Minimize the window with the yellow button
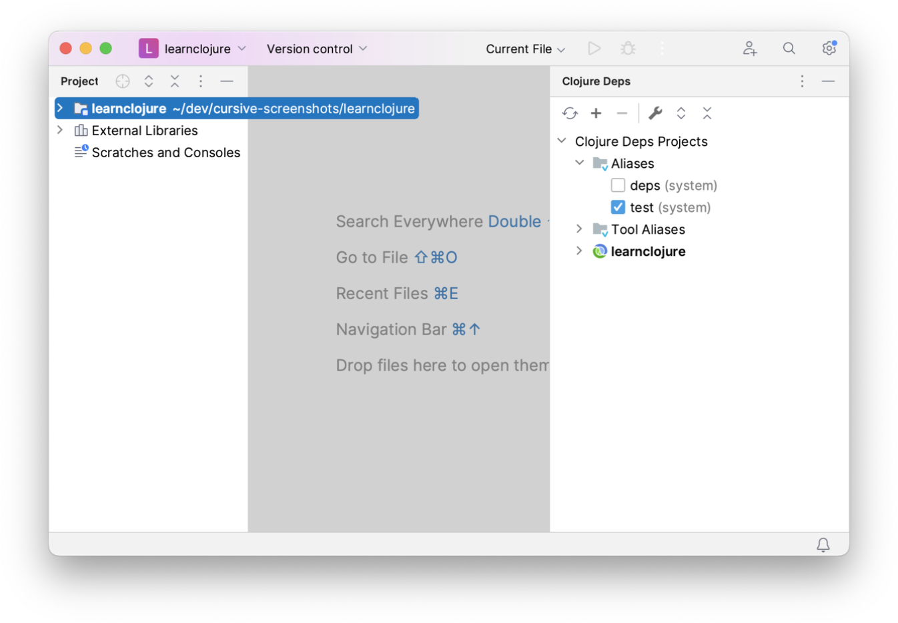 tap(85, 48)
